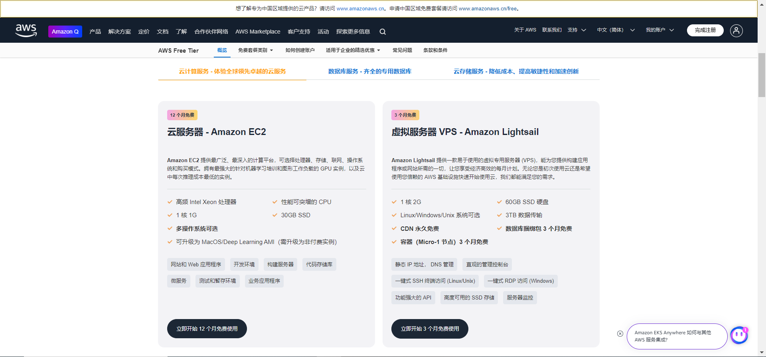Dismiss the Amazon EKS Anywhere chat suggestion
The image size is (766, 357).
coord(620,333)
